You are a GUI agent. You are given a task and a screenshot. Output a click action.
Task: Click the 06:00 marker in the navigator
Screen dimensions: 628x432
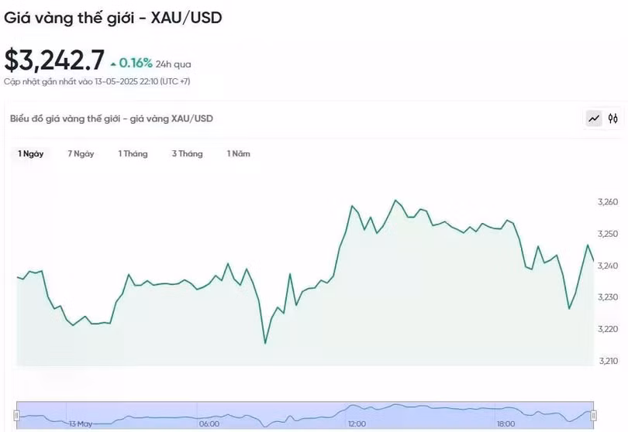pyautogui.click(x=209, y=424)
